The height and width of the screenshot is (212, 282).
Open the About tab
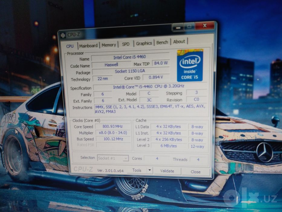(179, 41)
